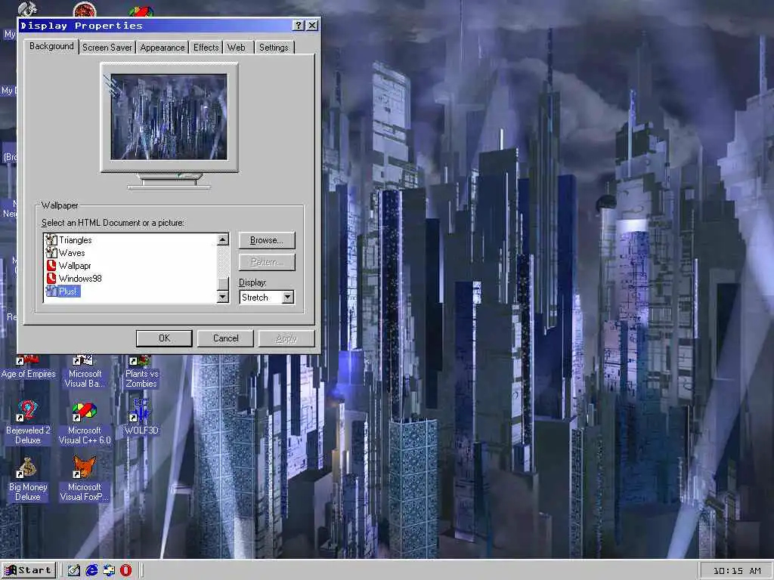This screenshot has height=580, width=774.
Task: Open the Start menu
Action: coord(28,571)
